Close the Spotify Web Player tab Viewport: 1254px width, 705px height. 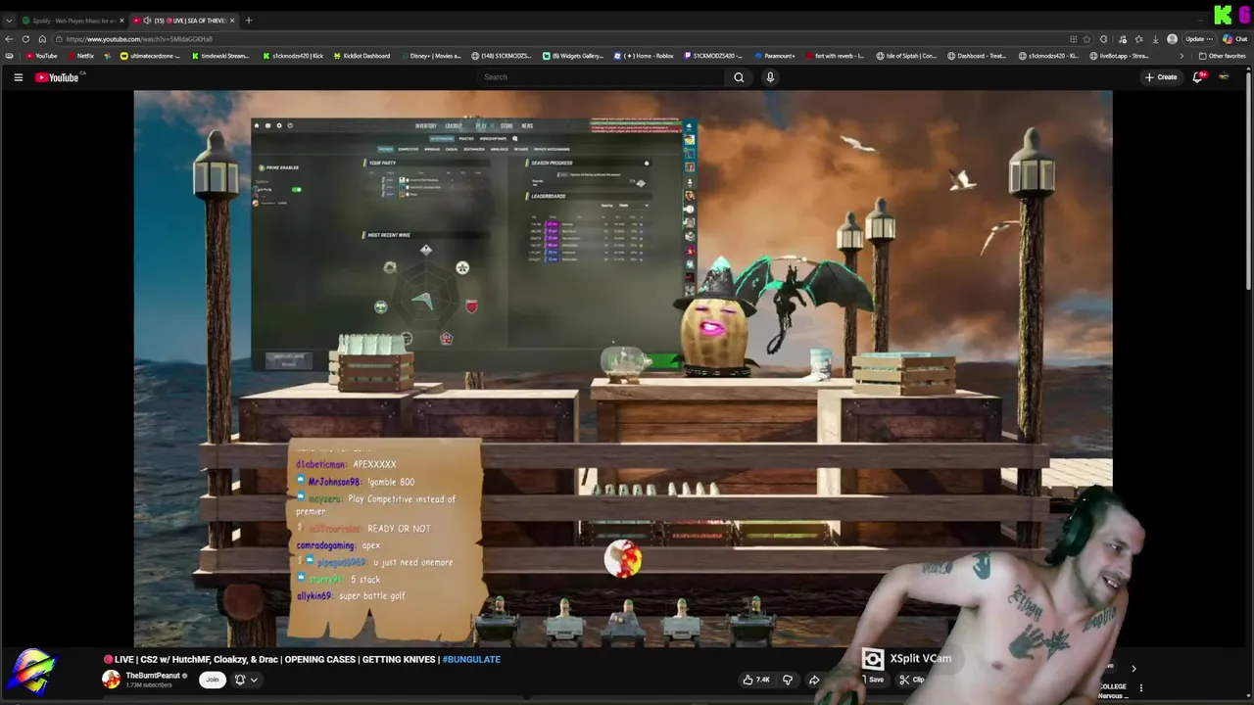click(x=121, y=21)
